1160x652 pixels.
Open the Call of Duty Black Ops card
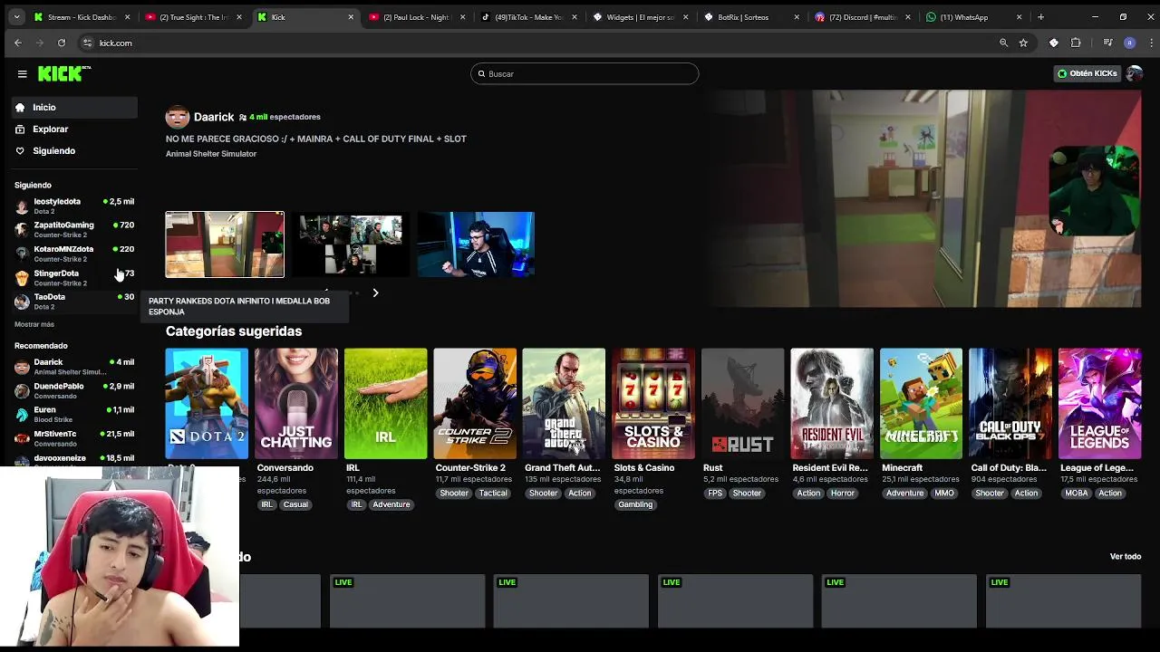[x=1010, y=404]
